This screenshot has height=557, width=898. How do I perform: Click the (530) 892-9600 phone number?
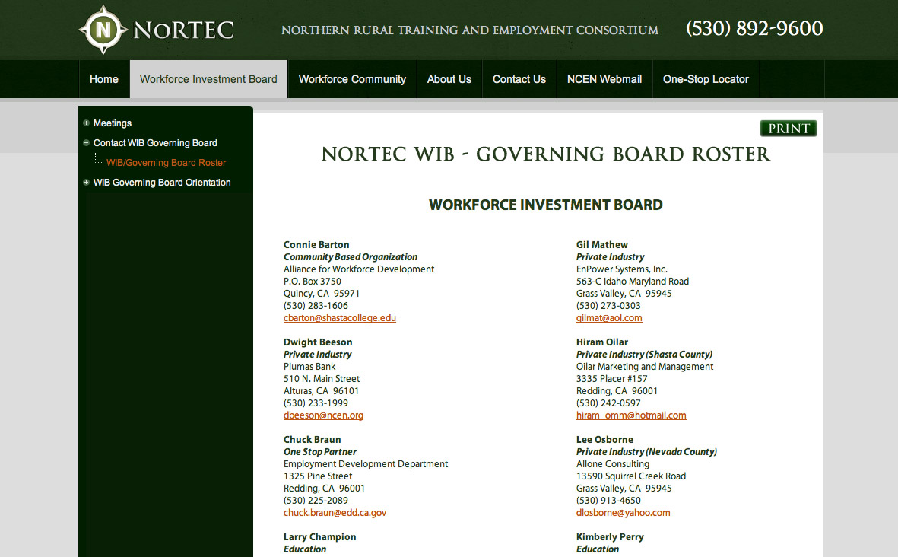[754, 28]
